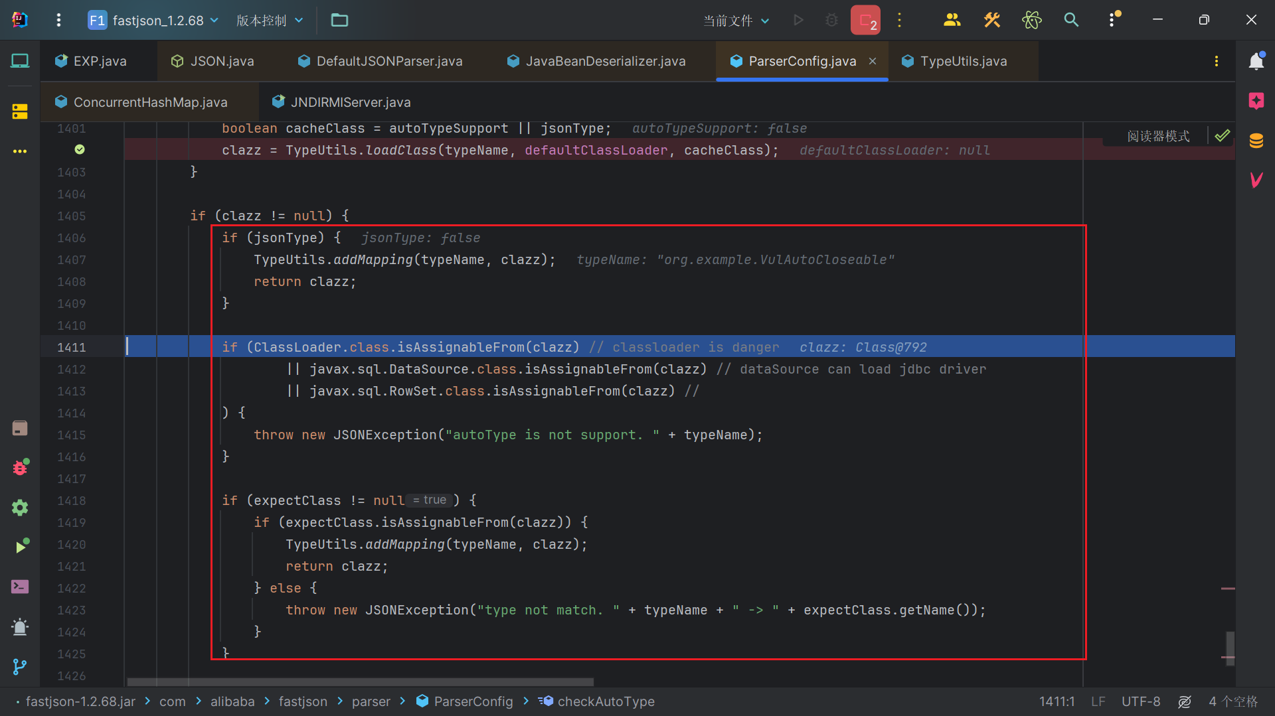Screen dimensions: 1275x716
Task: Open more run actions vertical dots
Action: point(900,20)
